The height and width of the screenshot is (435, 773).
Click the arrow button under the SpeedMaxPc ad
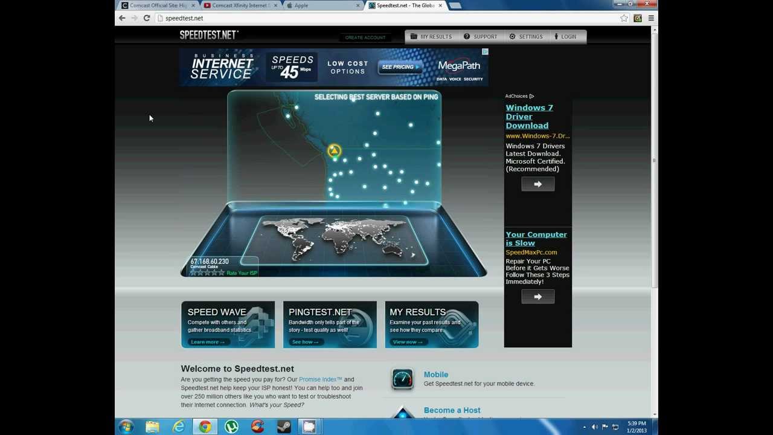point(538,297)
